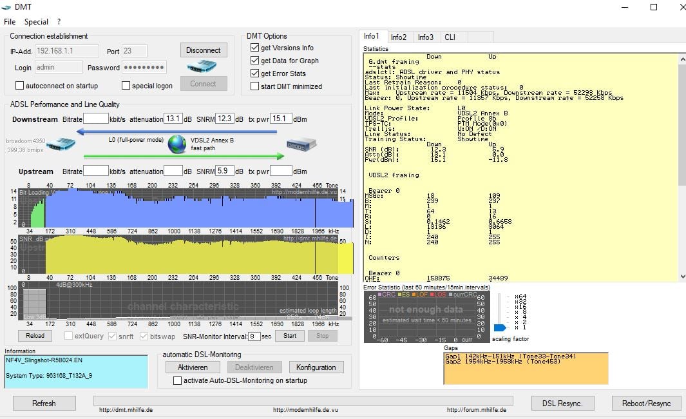Adjust the error statistic scaling factor slider
This screenshot has height=419, width=686.
500,327
